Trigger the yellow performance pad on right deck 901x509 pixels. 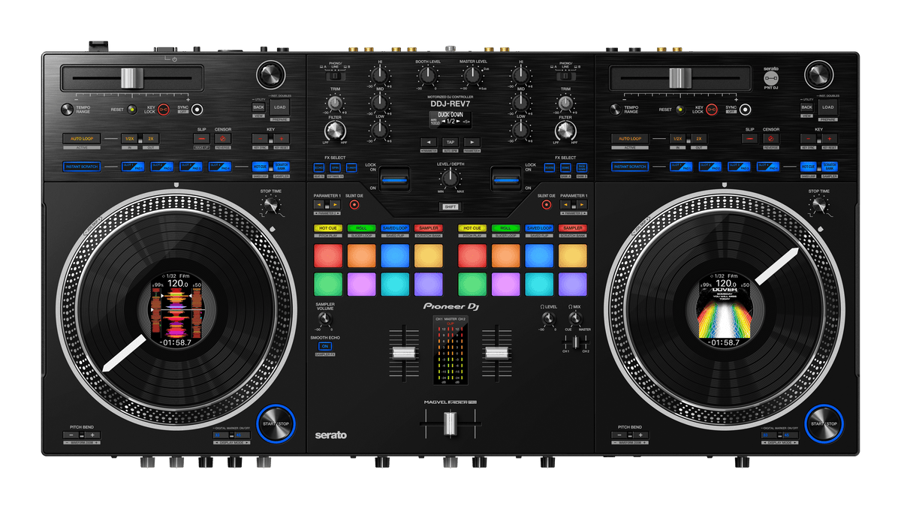(572, 255)
